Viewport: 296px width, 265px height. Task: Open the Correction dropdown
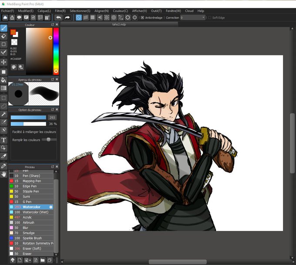pyautogui.click(x=193, y=17)
